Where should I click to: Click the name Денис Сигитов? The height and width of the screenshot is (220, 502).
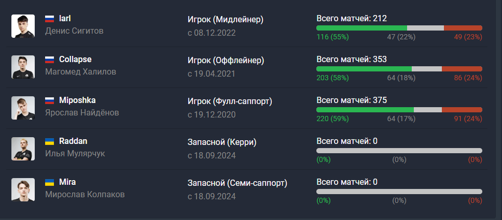[74, 31]
